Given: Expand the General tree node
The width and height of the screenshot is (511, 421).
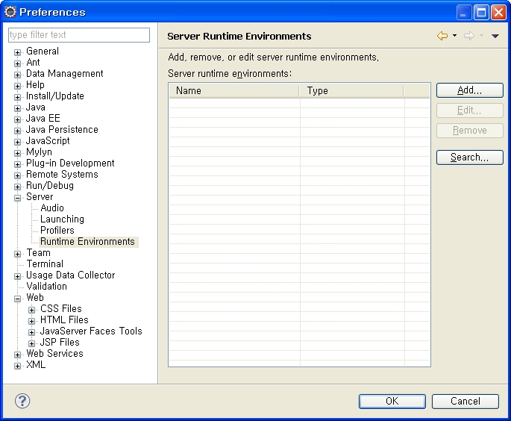Looking at the screenshot, I should coord(17,52).
